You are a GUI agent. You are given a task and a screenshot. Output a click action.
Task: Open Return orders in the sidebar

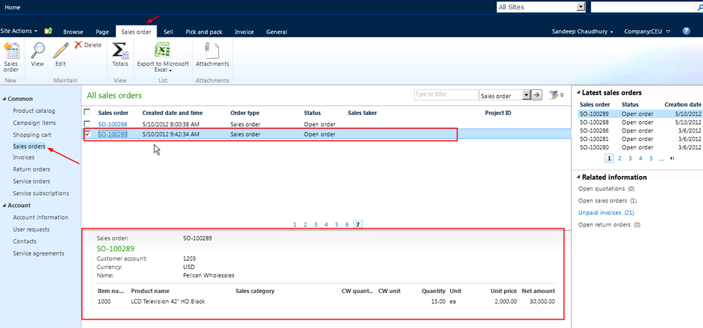[32, 169]
